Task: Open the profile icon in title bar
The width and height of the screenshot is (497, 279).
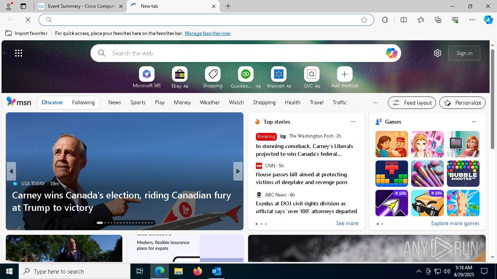Action: 8,6
